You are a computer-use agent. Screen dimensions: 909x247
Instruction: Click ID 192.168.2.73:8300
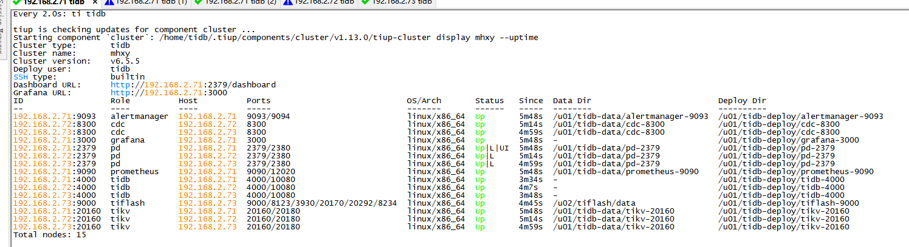55,132
